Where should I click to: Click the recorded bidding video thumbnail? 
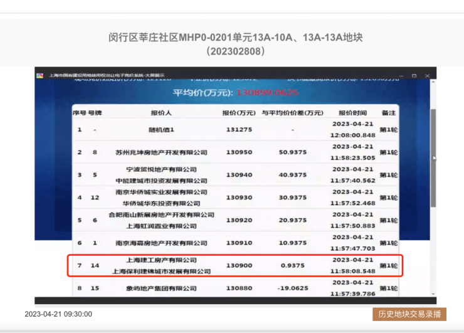(235, 185)
